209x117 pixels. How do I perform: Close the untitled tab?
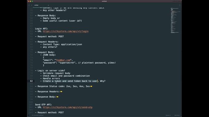click(48, 5)
